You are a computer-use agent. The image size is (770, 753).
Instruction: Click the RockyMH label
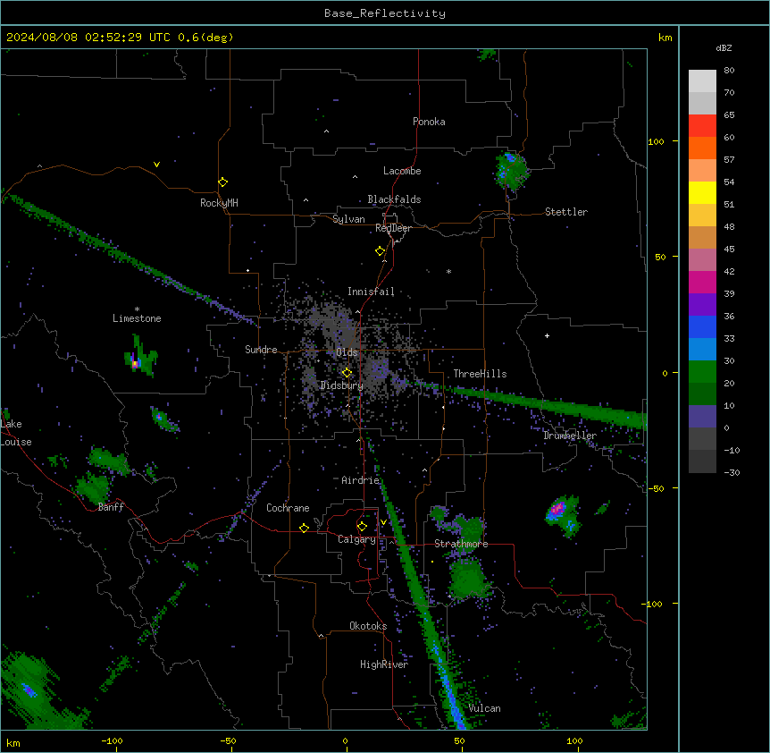point(219,203)
